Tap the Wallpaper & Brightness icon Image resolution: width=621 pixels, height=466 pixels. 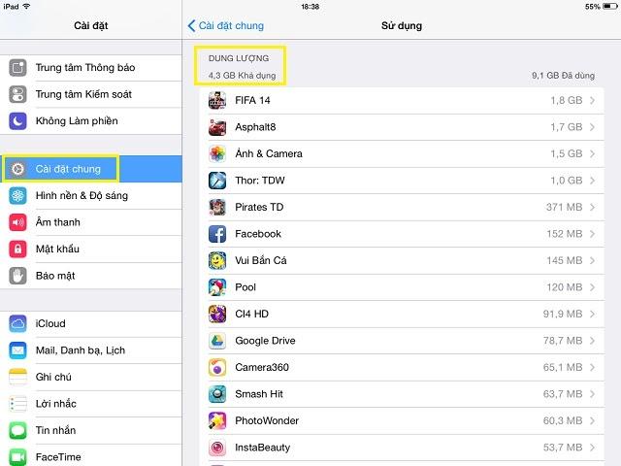coord(17,195)
